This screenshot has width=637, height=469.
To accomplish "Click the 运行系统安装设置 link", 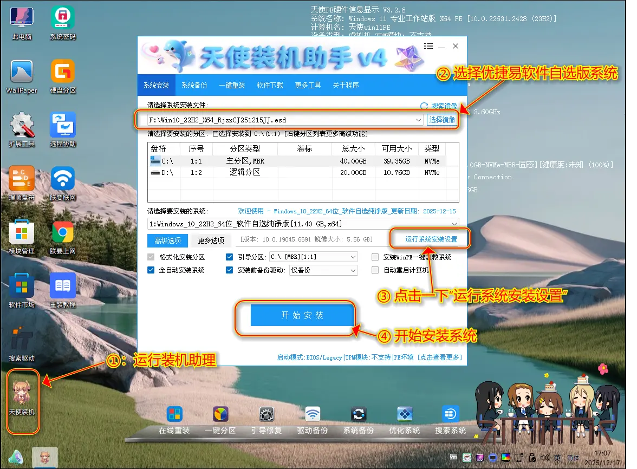I will point(431,239).
